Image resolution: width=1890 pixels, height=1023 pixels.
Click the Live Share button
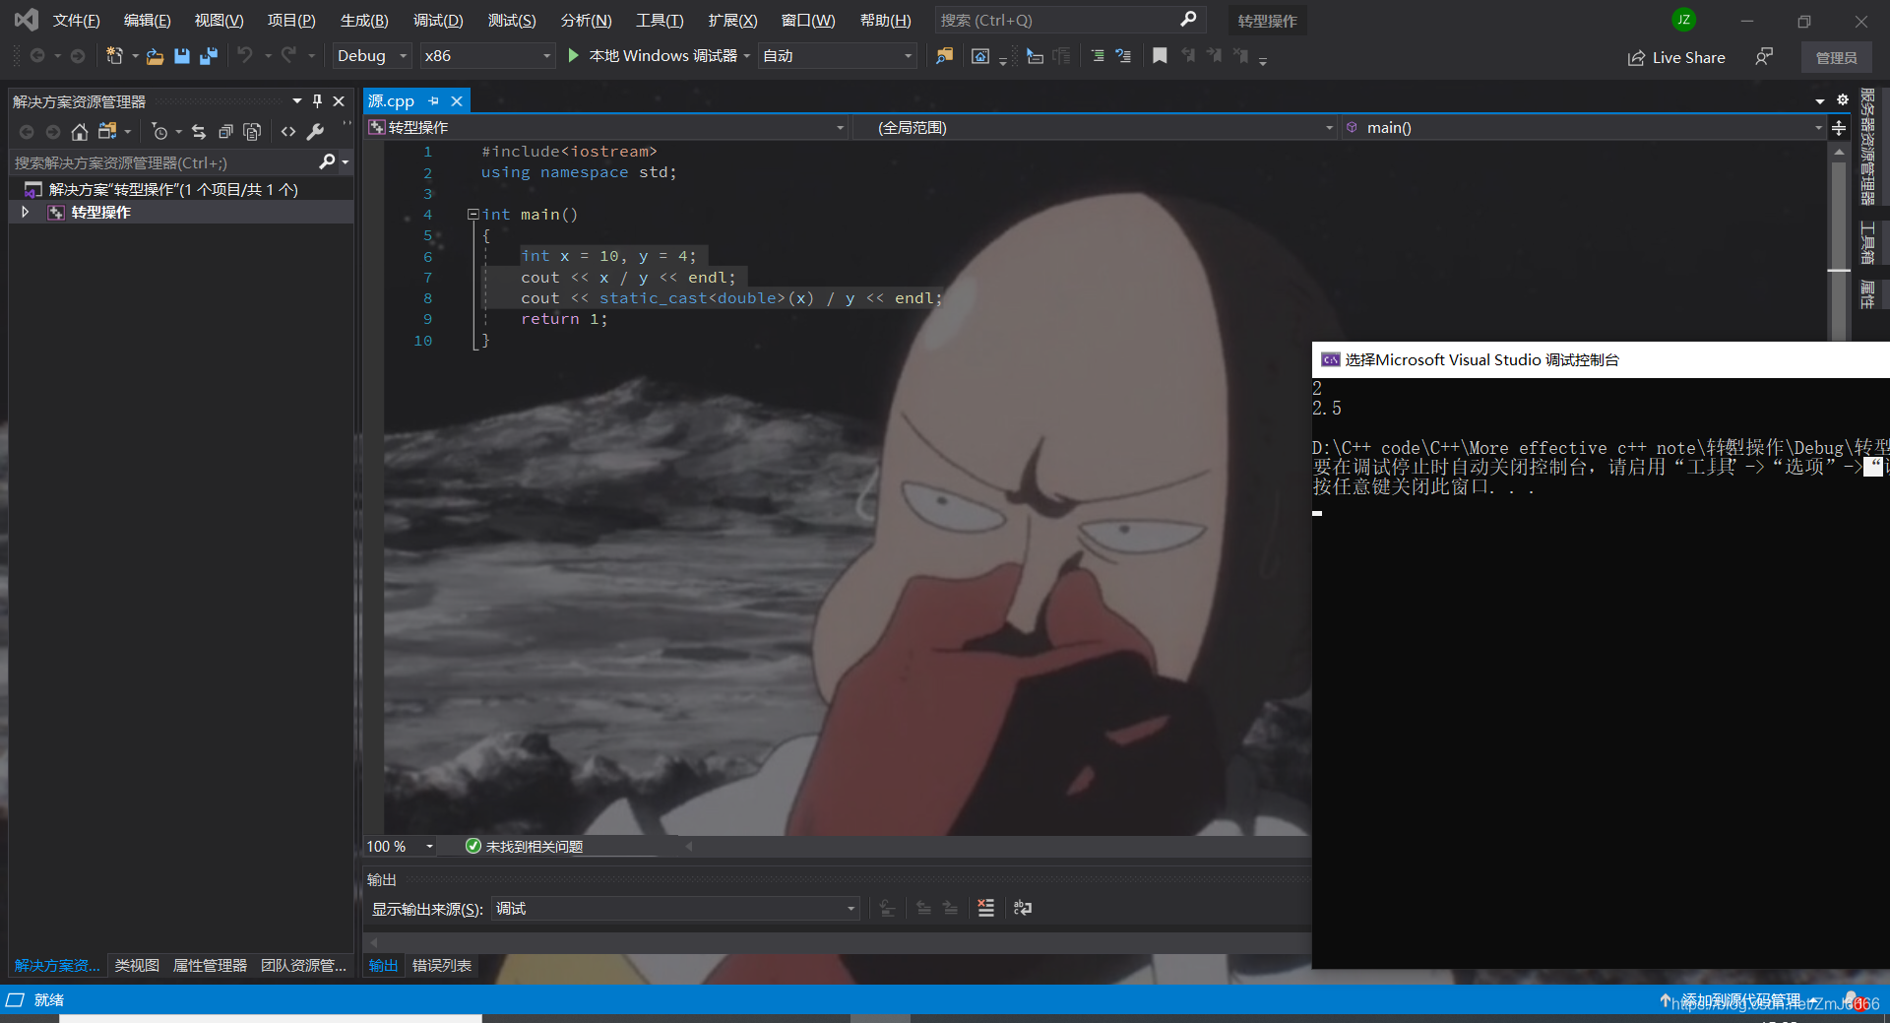1676,57
